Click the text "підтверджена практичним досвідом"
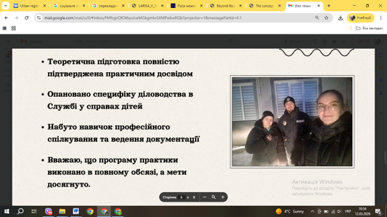This screenshot has width=387, height=217. point(120,74)
